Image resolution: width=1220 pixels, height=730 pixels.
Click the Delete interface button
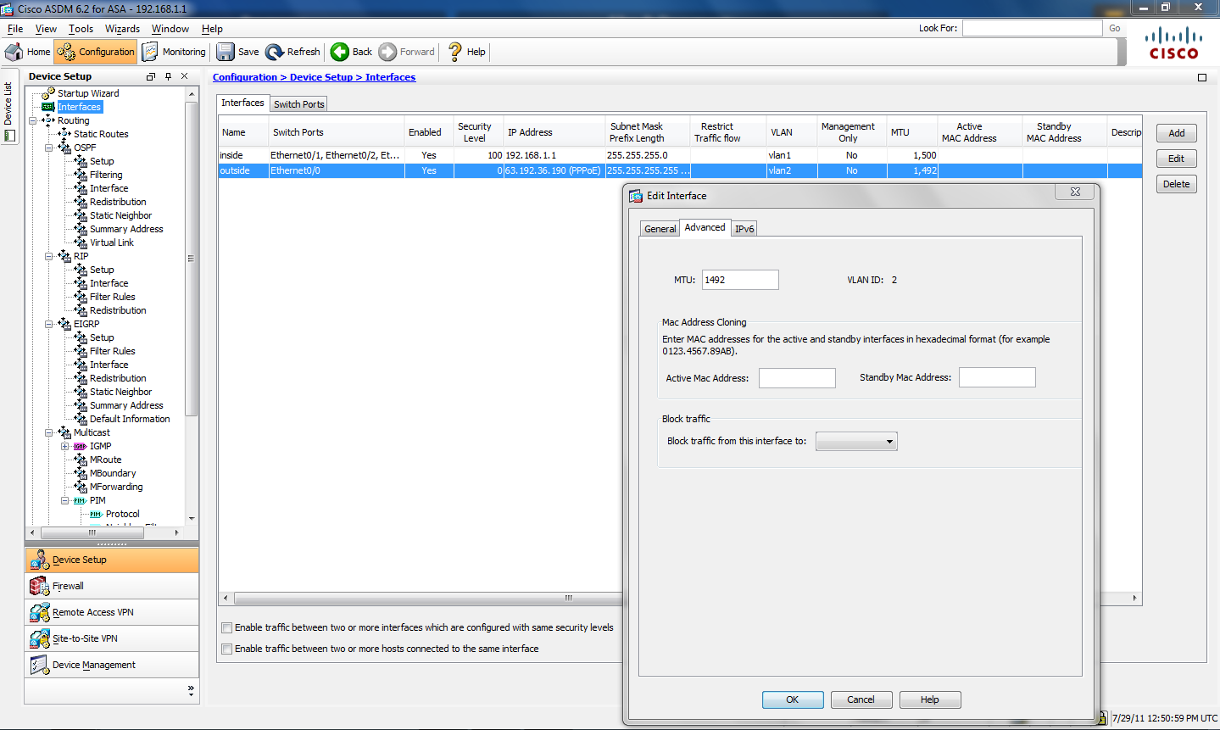[x=1176, y=184]
